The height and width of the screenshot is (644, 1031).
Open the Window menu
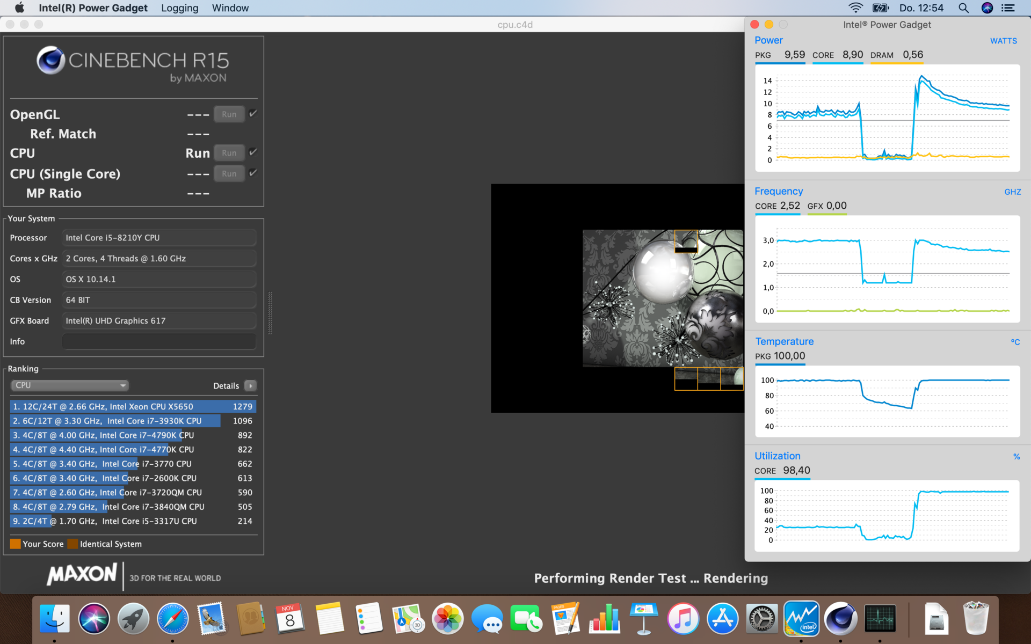230,8
